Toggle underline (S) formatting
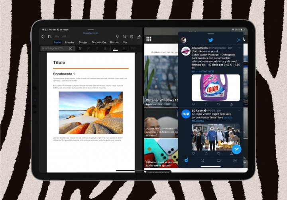Image resolution: width=287 pixels, height=200 pixels. [97, 48]
